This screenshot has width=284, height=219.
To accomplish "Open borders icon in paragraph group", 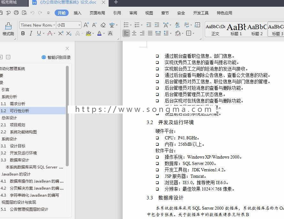I will tap(189, 33).
